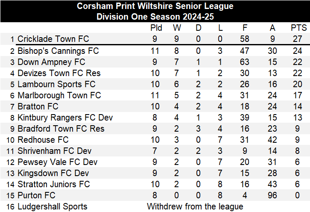Viewport: 310px width, 212px height.
Task: Click Marlborough Town FC team name
Action: (59, 95)
